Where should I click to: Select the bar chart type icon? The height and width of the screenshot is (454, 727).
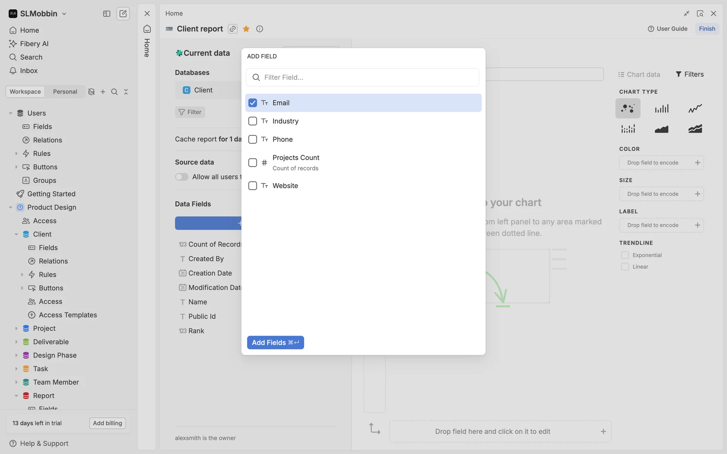(661, 109)
